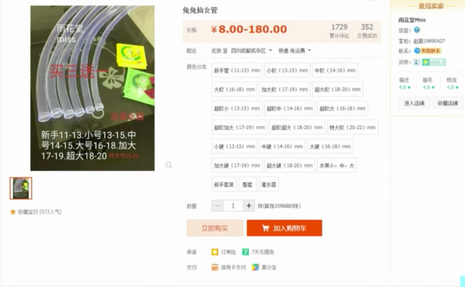Click the 集分宝 colorful payment icon

pos(255,268)
